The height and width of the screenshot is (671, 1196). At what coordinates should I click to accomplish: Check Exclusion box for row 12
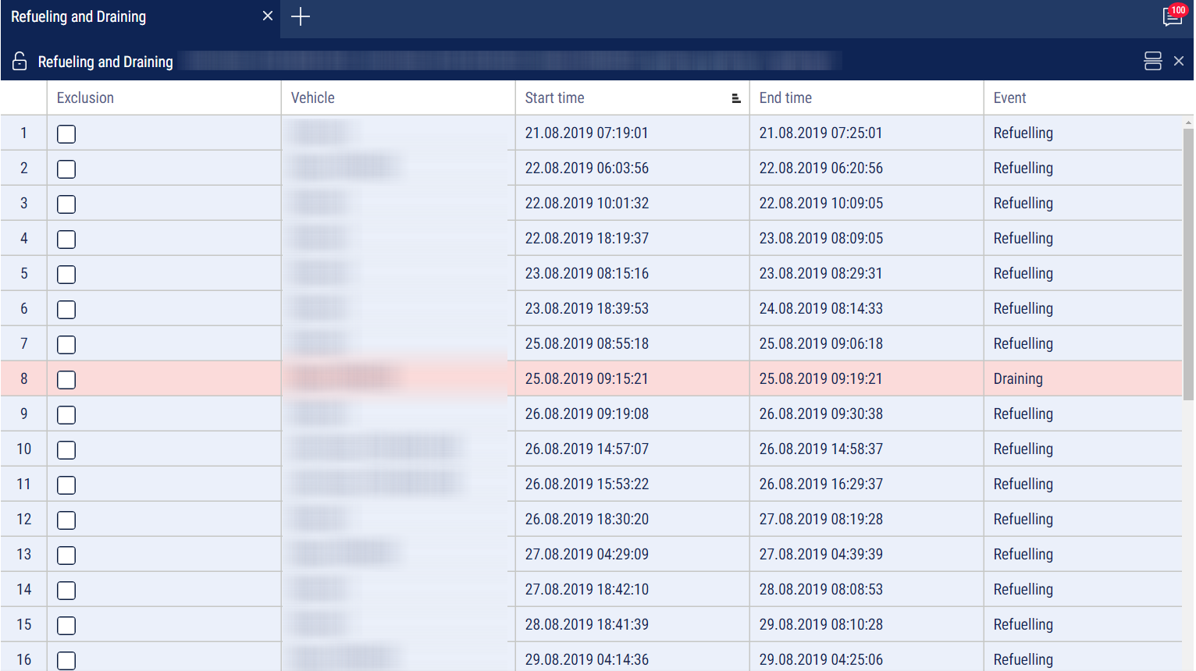pyautogui.click(x=66, y=520)
